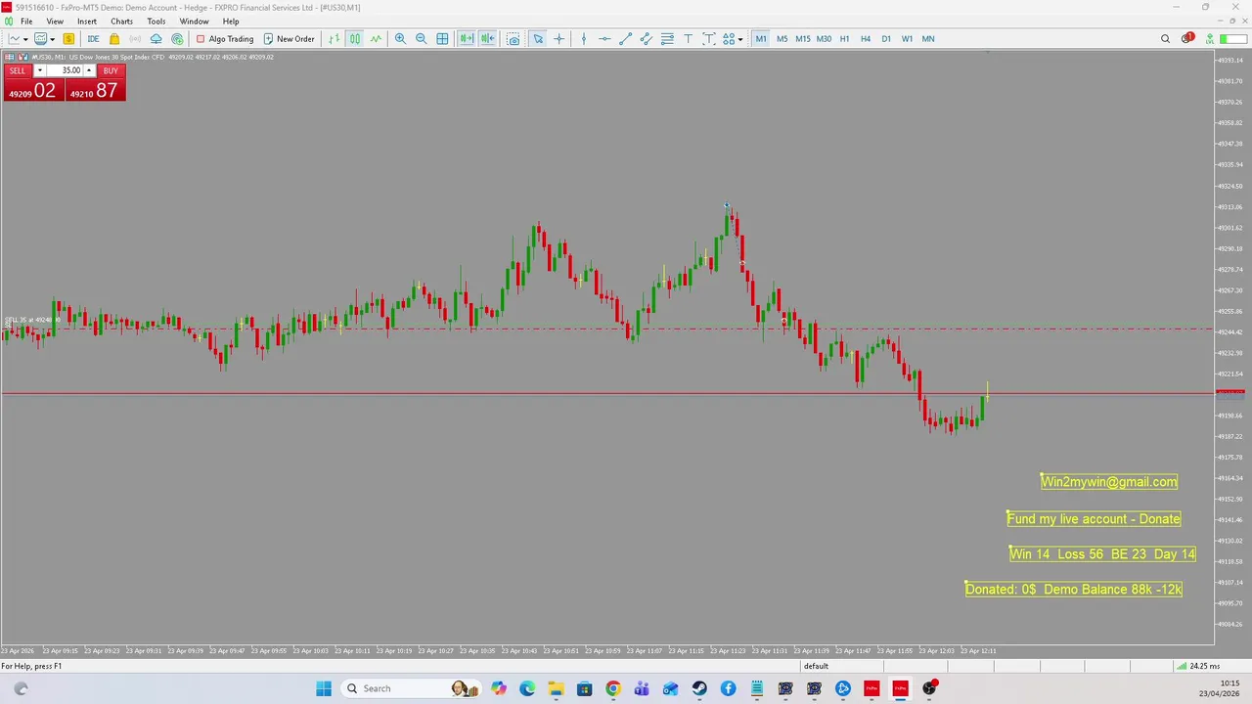1252x704 pixels.
Task: Open the Charts menu
Action: tap(121, 22)
